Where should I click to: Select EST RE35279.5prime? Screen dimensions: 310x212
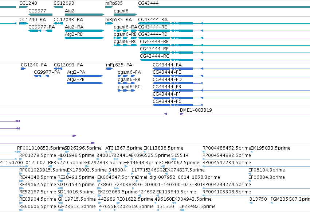[x=50, y=166]
